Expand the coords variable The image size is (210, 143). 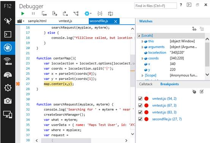142,58
